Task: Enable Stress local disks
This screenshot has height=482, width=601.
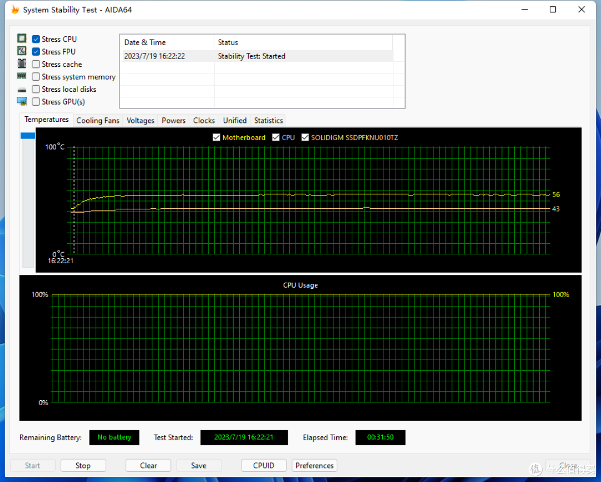Action: point(36,89)
